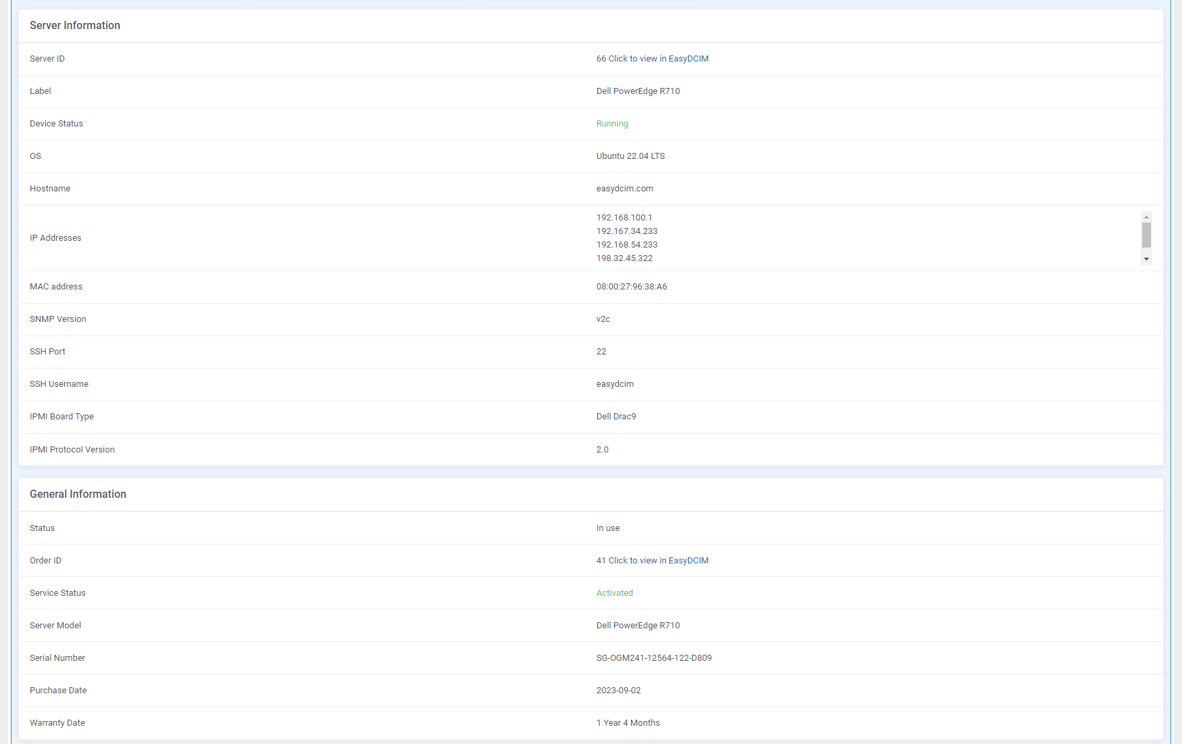Click the Server Information section header
This screenshot has height=744, width=1182.
[74, 26]
